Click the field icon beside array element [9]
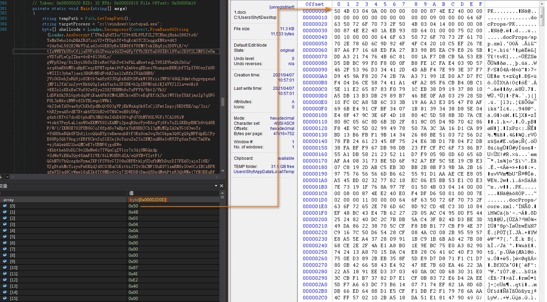547x302 pixels. click(x=5, y=261)
